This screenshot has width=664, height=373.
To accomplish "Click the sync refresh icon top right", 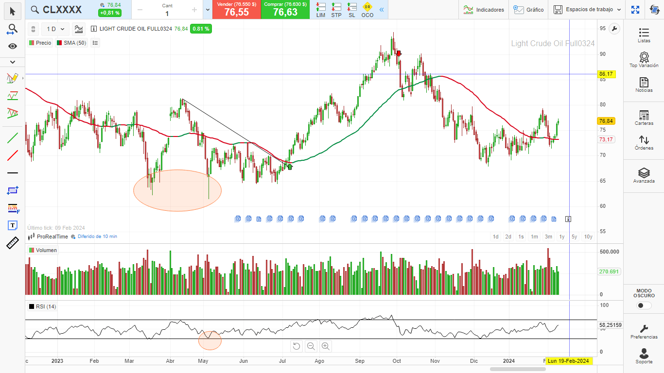I will [654, 10].
